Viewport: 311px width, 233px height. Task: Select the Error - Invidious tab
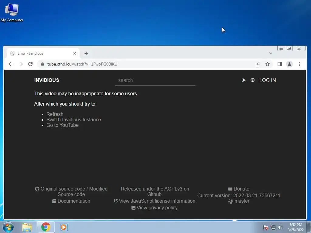pos(43,53)
